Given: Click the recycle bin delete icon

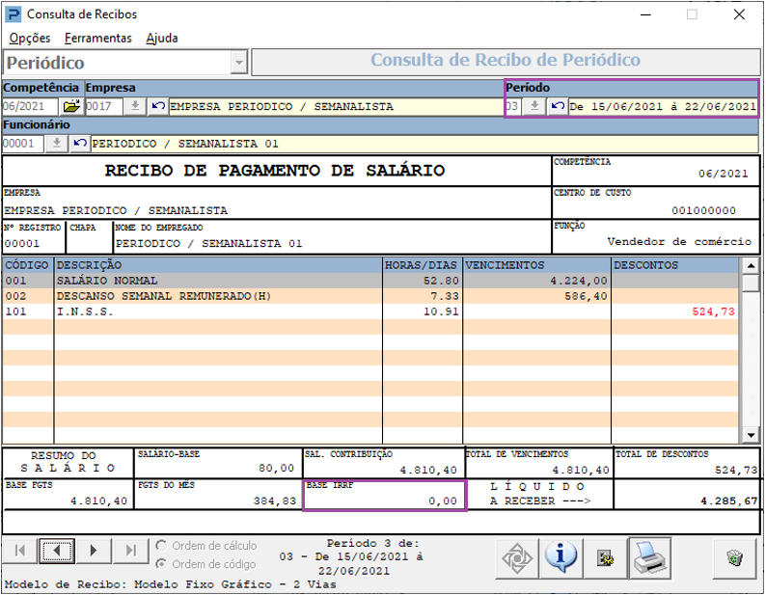Looking at the screenshot, I should click(735, 558).
